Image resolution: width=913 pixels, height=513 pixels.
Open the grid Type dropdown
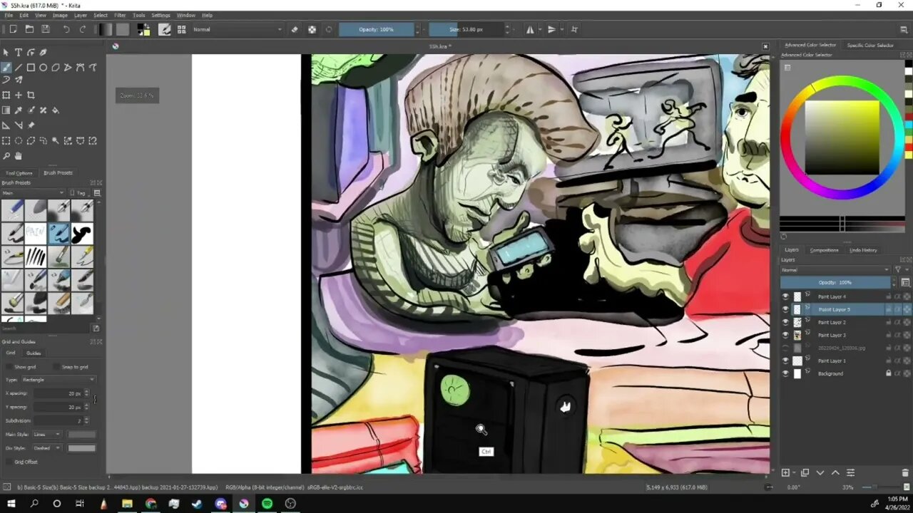coord(58,380)
